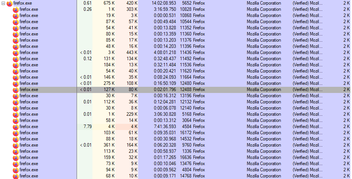Click Firefox icon in PID 13196 row
The width and height of the screenshot is (352, 179).
click(x=16, y=96)
